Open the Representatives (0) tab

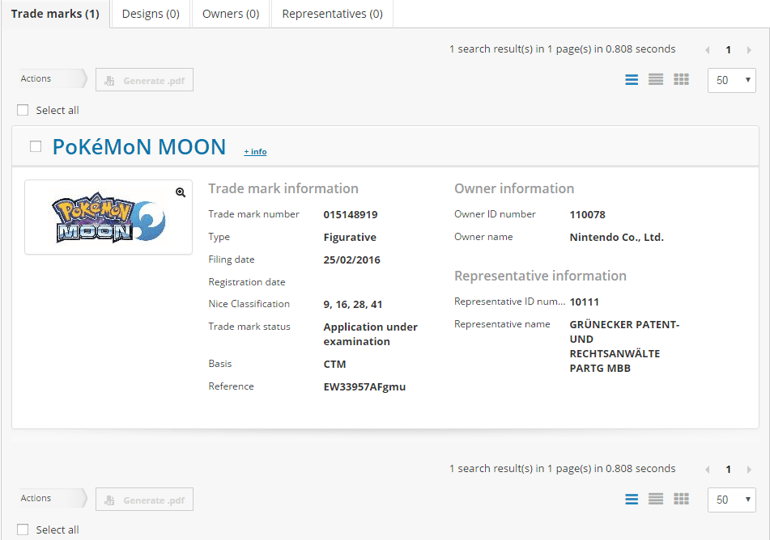(333, 14)
